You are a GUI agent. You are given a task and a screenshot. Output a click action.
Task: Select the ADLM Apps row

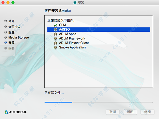[x=99, y=34]
